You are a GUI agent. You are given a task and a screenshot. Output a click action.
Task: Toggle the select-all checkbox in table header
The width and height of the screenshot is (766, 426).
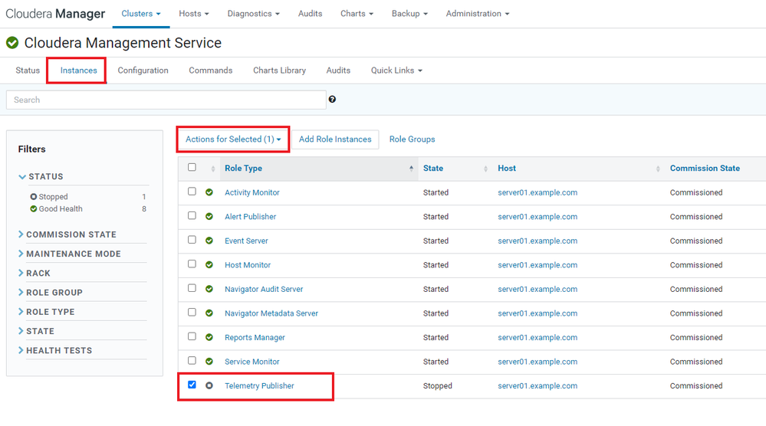192,167
